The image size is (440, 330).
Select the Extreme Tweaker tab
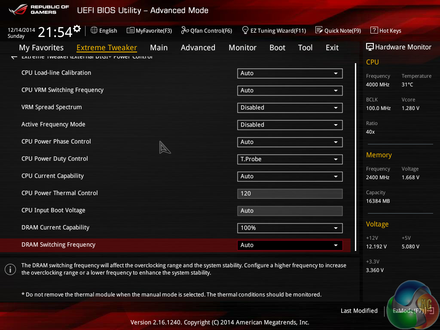tap(107, 48)
